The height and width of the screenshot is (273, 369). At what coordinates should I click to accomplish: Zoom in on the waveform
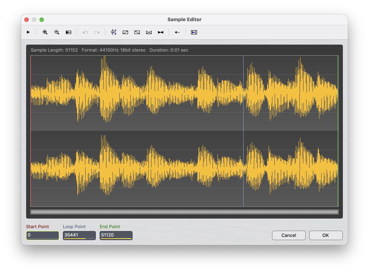45,33
